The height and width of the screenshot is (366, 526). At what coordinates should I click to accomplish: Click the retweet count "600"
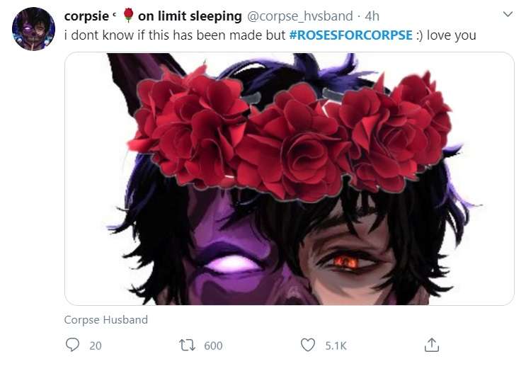click(213, 345)
